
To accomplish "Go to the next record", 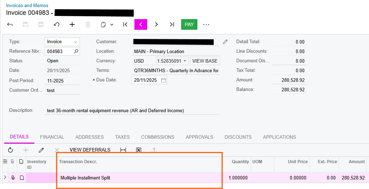I will pyautogui.click(x=156, y=24).
